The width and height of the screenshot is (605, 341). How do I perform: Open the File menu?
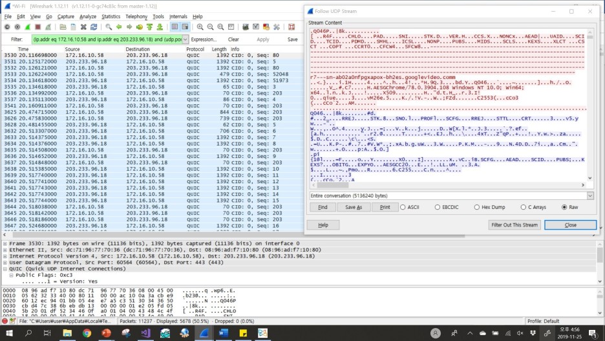point(8,17)
